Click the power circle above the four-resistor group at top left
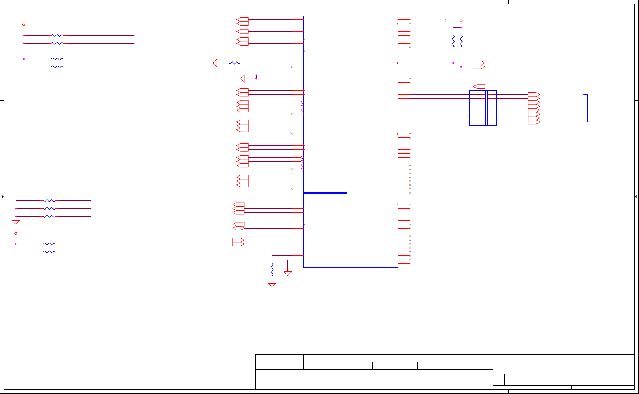Image resolution: width=639 pixels, height=394 pixels. point(24,25)
